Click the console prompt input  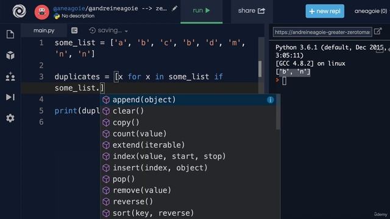pos(285,81)
